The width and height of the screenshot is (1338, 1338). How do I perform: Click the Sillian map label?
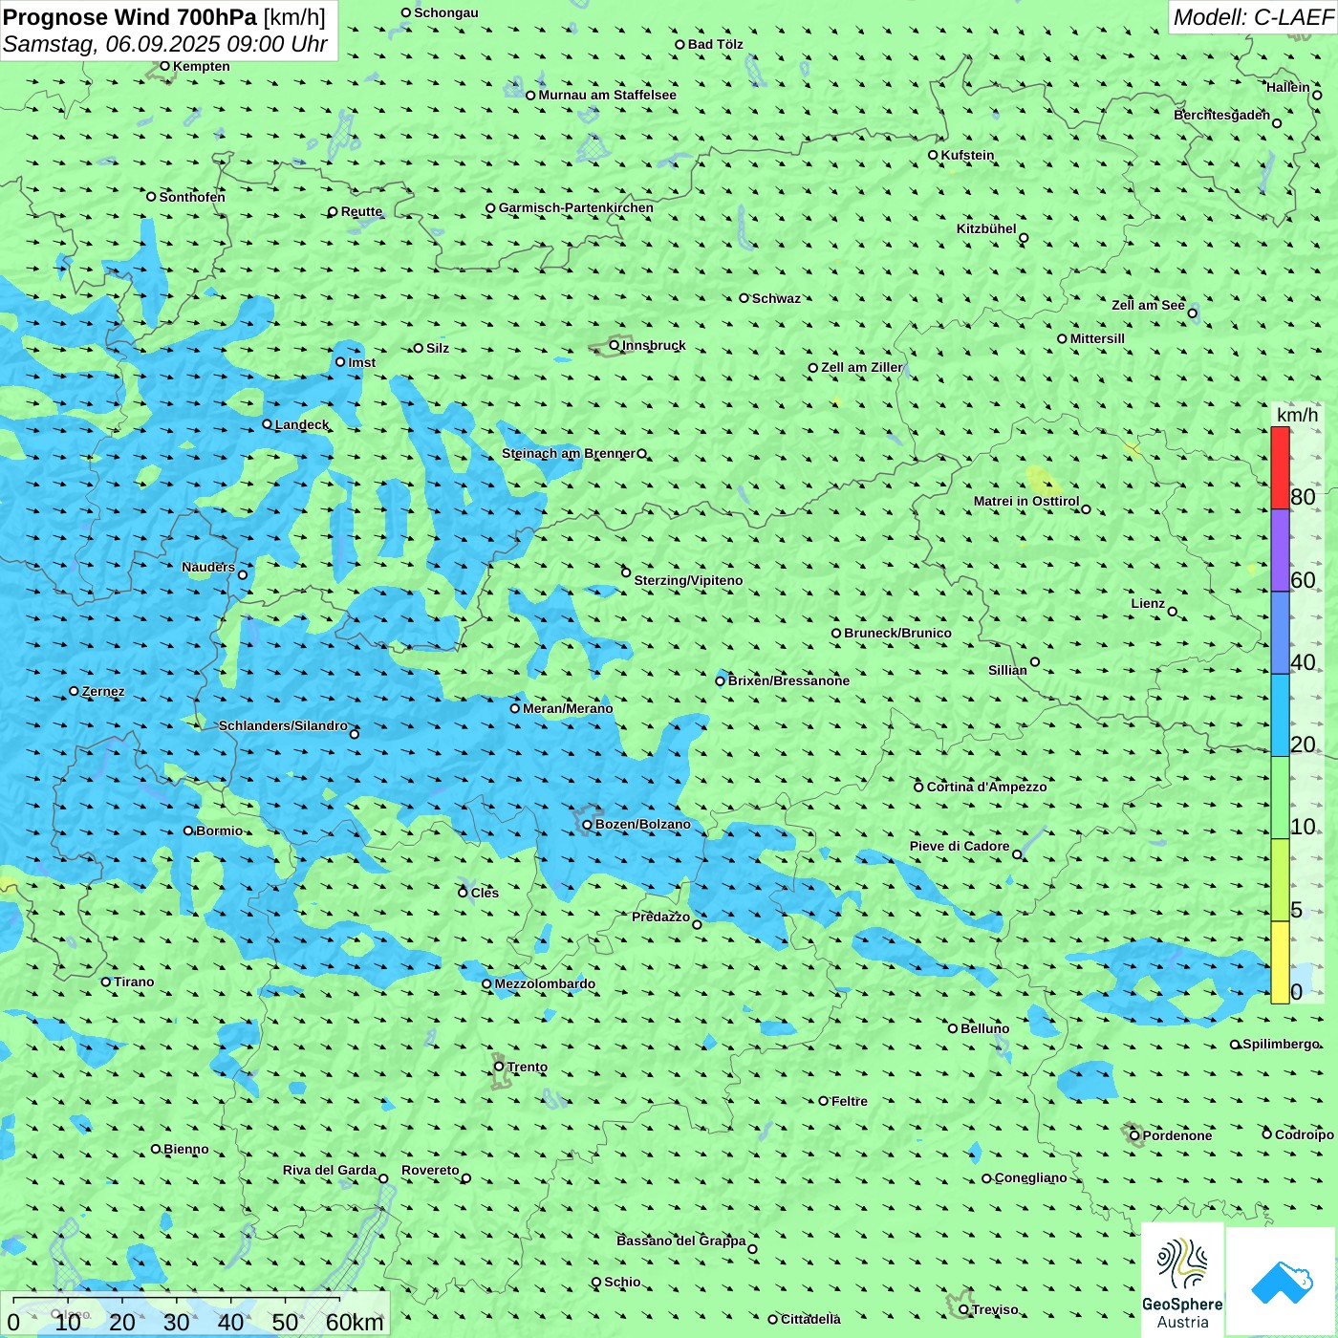1007,670
